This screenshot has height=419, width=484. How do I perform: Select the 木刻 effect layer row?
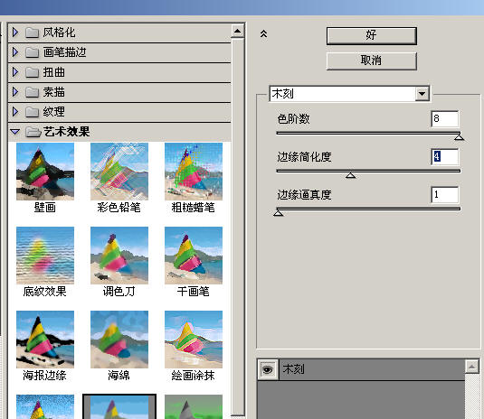coord(361,369)
